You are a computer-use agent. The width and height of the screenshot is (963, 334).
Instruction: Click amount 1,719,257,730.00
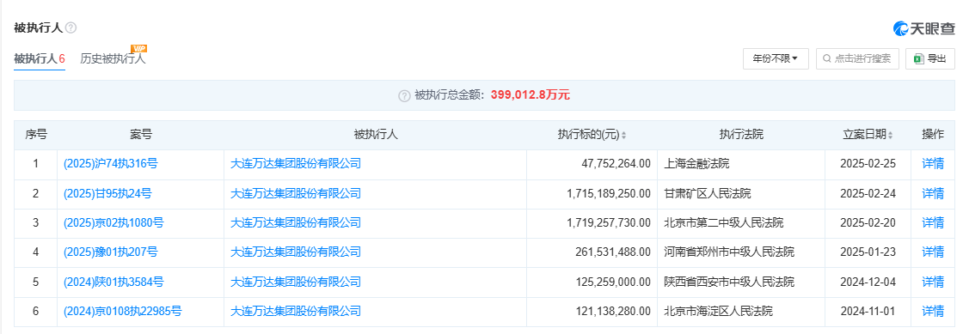(609, 223)
